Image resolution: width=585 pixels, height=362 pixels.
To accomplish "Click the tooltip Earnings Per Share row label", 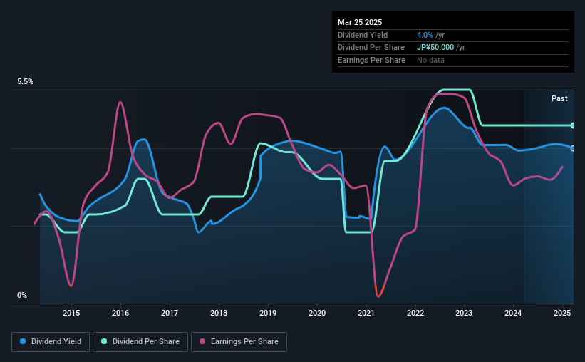I will 371,60.
